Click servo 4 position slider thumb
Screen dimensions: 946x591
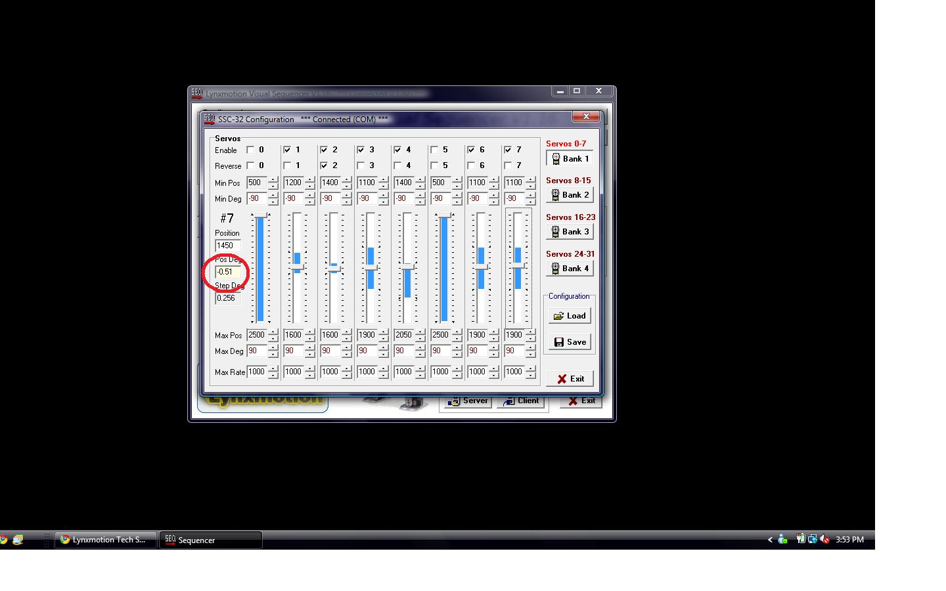408,266
